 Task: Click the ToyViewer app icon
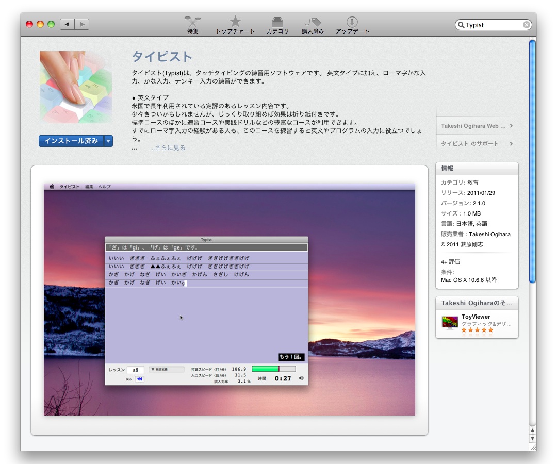pos(450,322)
